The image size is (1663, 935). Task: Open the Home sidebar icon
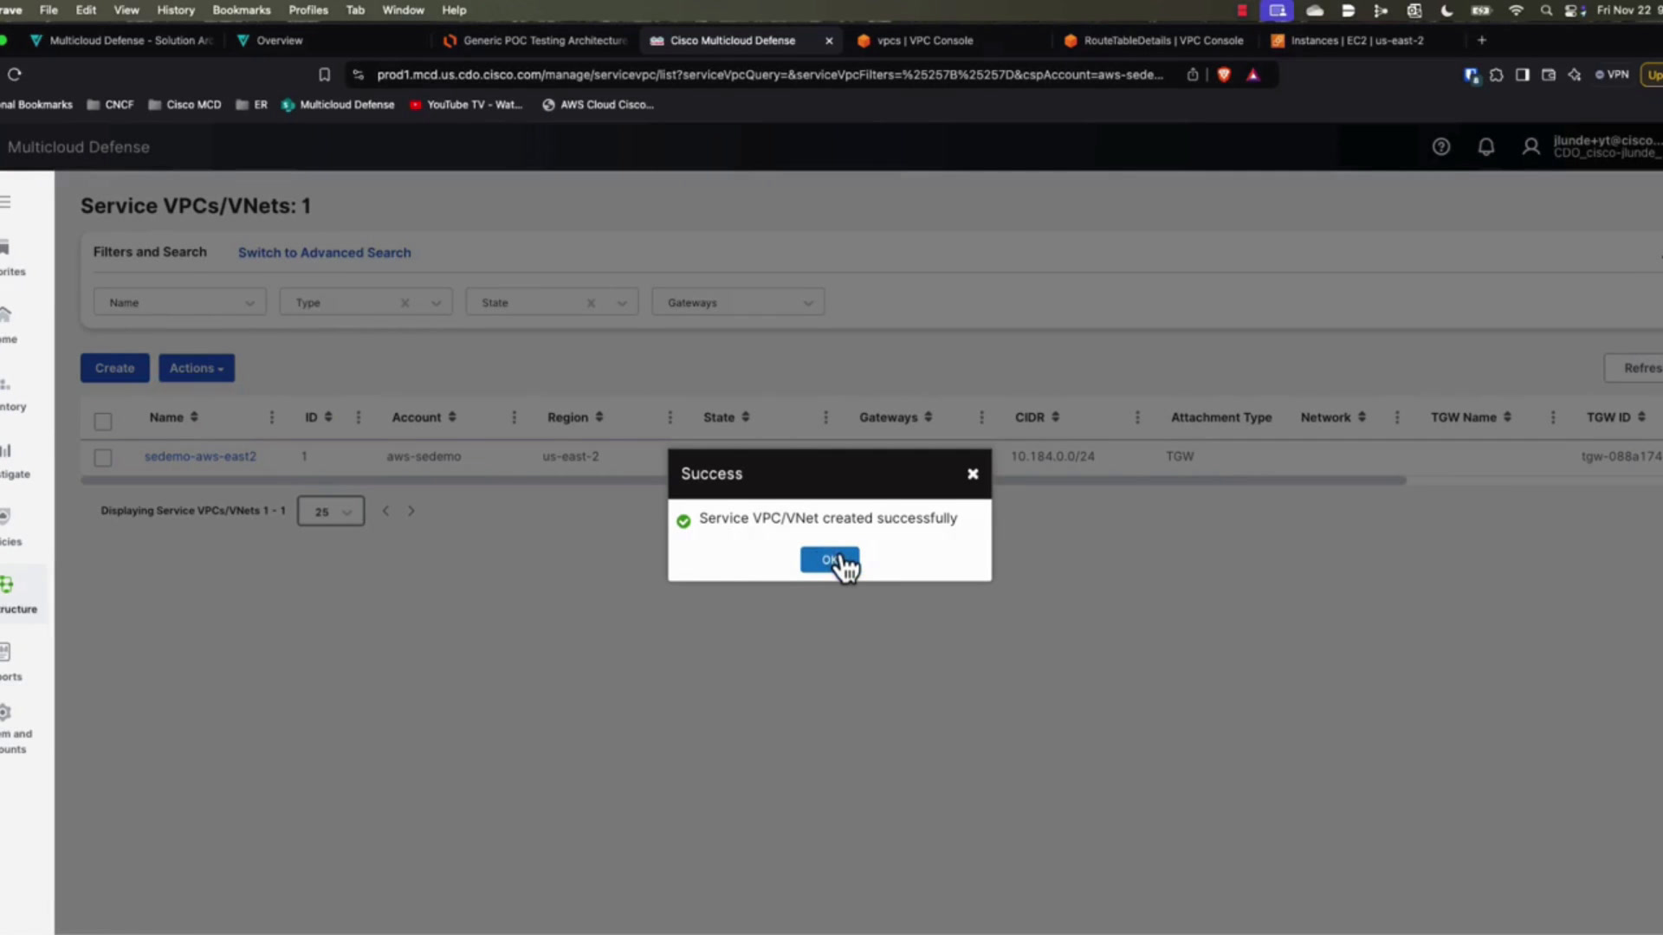(x=6, y=314)
